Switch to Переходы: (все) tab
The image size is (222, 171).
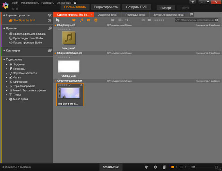coord(135,15)
